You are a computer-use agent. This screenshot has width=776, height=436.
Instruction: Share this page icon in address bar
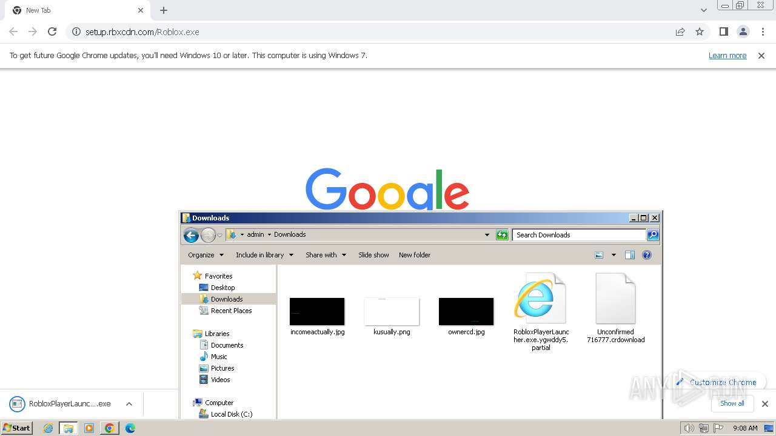point(680,31)
